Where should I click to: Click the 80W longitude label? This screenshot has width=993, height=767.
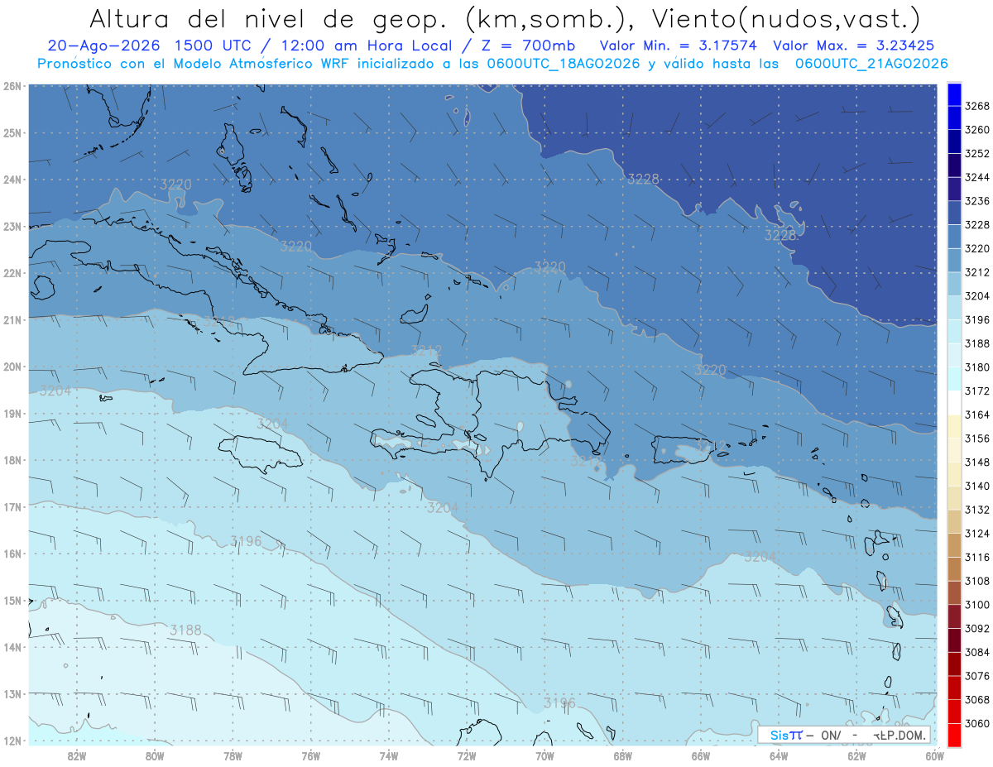click(155, 755)
